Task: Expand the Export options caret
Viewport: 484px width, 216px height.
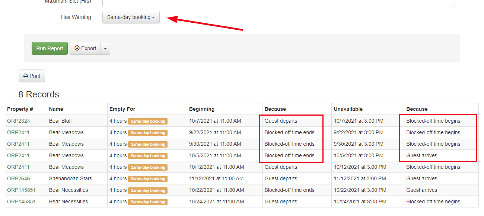Action: point(105,48)
